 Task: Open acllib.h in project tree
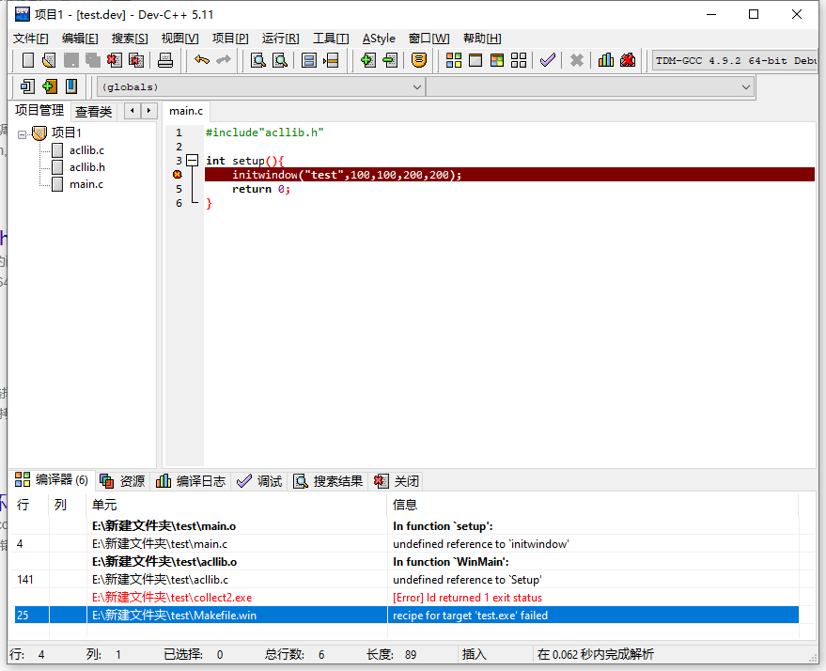pyautogui.click(x=86, y=167)
